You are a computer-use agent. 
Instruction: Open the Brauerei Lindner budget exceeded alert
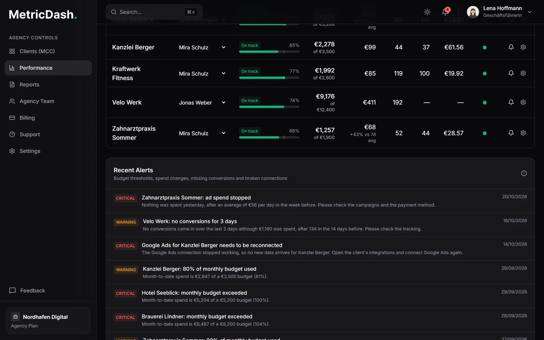pyautogui.click(x=320, y=320)
